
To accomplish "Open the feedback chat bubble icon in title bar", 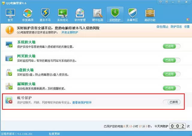I will tap(160, 2).
